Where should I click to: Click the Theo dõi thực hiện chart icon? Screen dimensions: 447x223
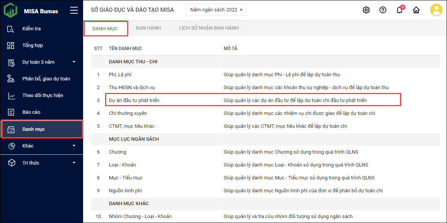11,96
